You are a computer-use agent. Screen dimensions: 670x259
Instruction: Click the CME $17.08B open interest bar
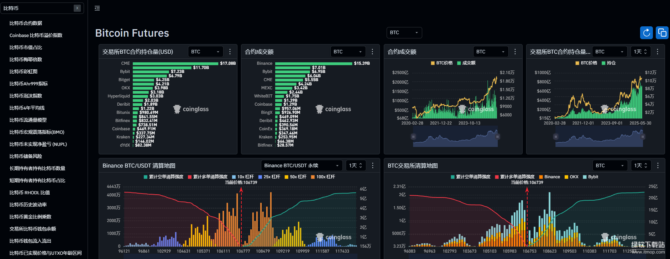click(176, 63)
